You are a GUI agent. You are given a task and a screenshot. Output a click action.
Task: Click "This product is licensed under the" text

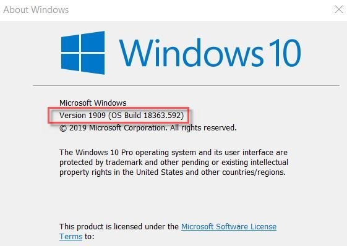tap(119, 227)
